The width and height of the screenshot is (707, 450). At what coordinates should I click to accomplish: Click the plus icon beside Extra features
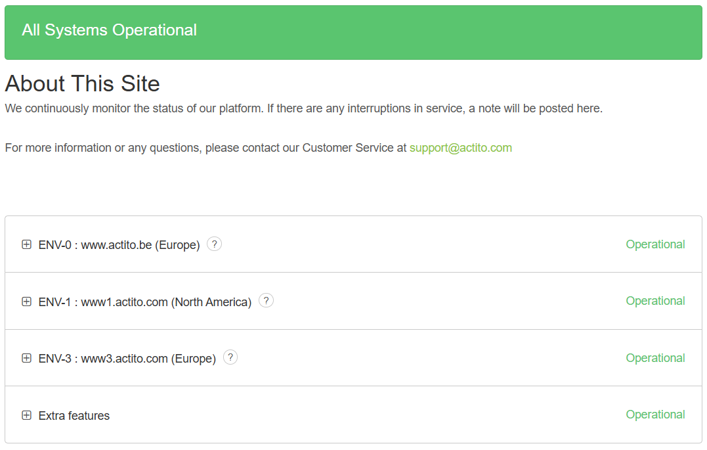pos(26,415)
